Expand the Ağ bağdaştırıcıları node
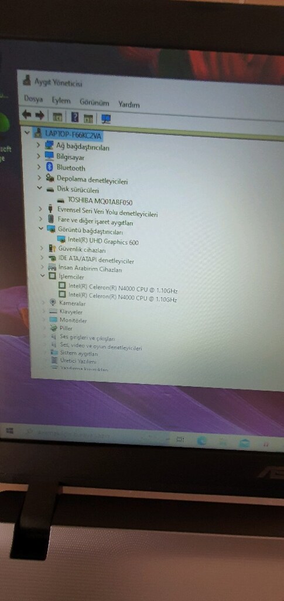Screen dimensions: 284x601 pyautogui.click(x=38, y=145)
